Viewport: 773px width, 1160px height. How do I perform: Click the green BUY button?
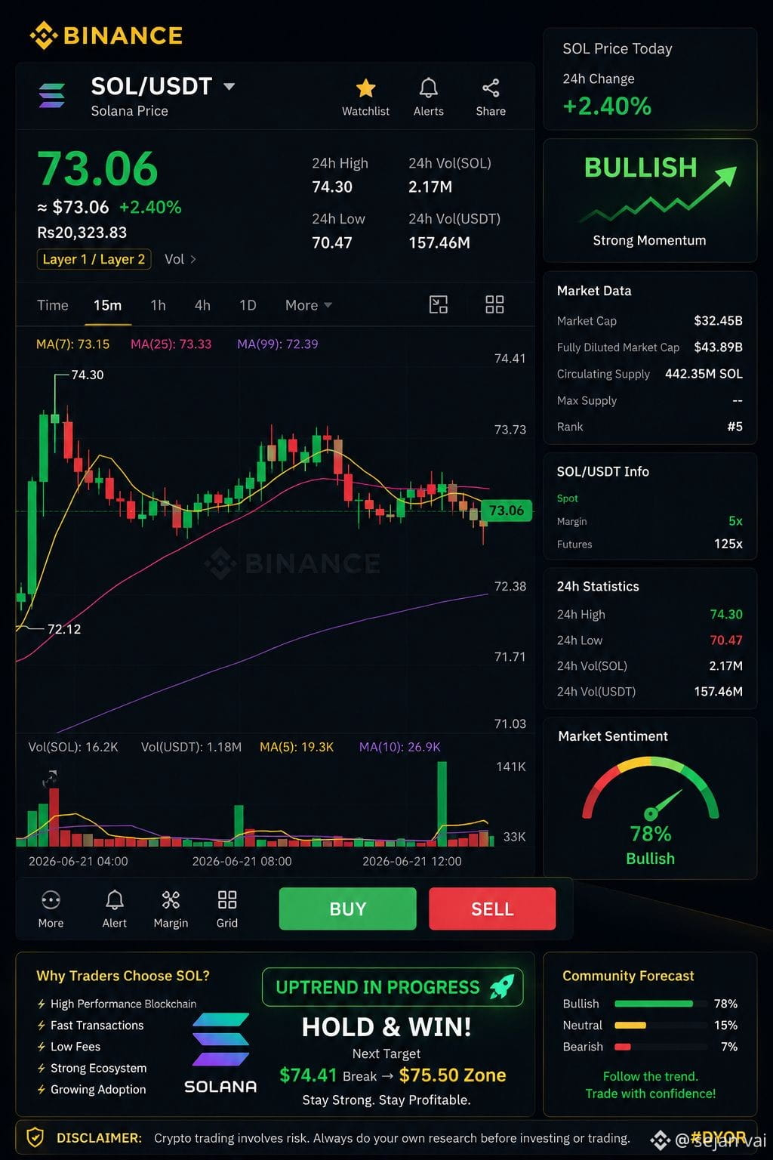pos(347,909)
